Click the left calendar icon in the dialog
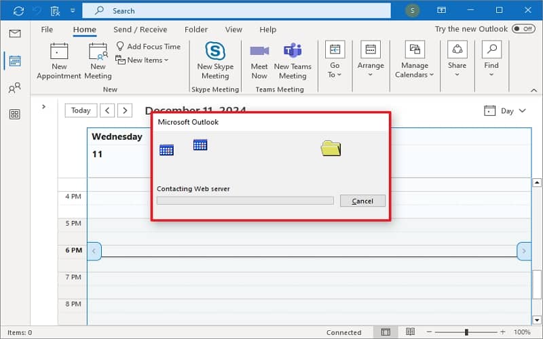The image size is (543, 339). [x=166, y=150]
